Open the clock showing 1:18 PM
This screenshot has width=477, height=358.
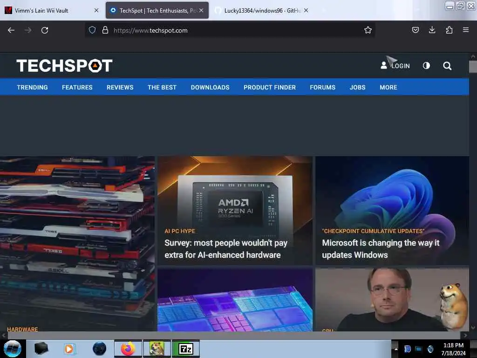point(453,349)
